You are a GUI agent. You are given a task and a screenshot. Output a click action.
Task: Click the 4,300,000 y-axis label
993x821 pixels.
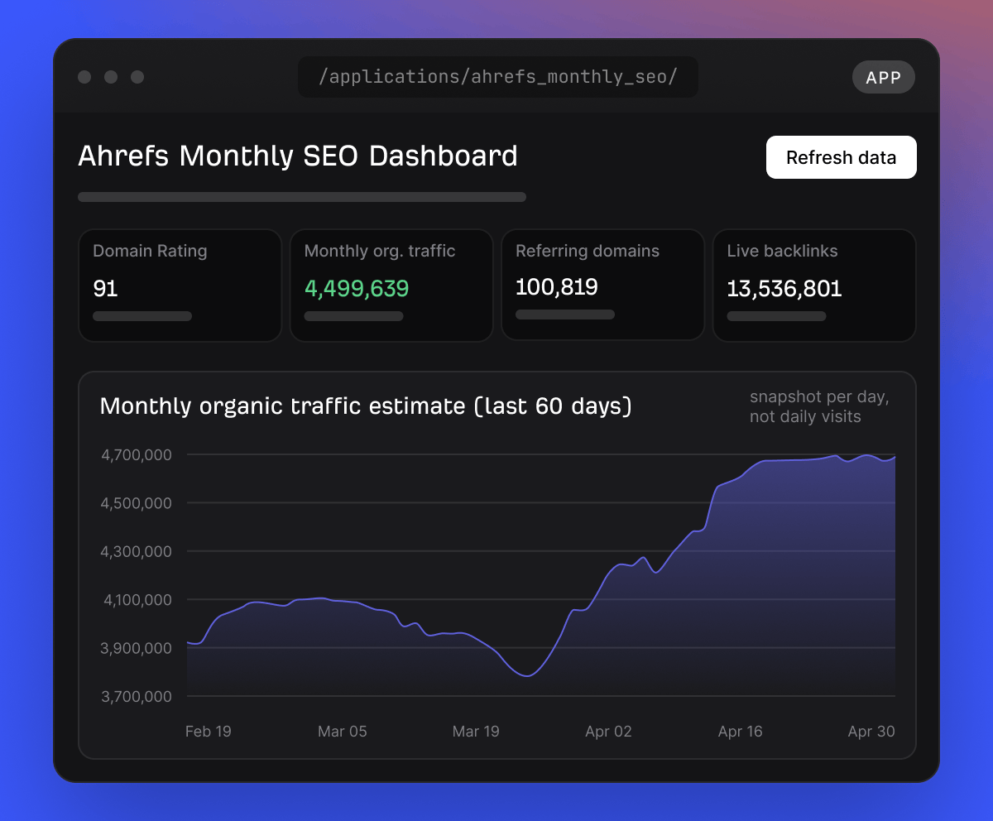click(x=137, y=551)
